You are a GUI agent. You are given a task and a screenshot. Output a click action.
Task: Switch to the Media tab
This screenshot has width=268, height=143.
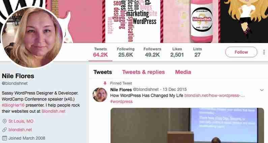(183, 72)
